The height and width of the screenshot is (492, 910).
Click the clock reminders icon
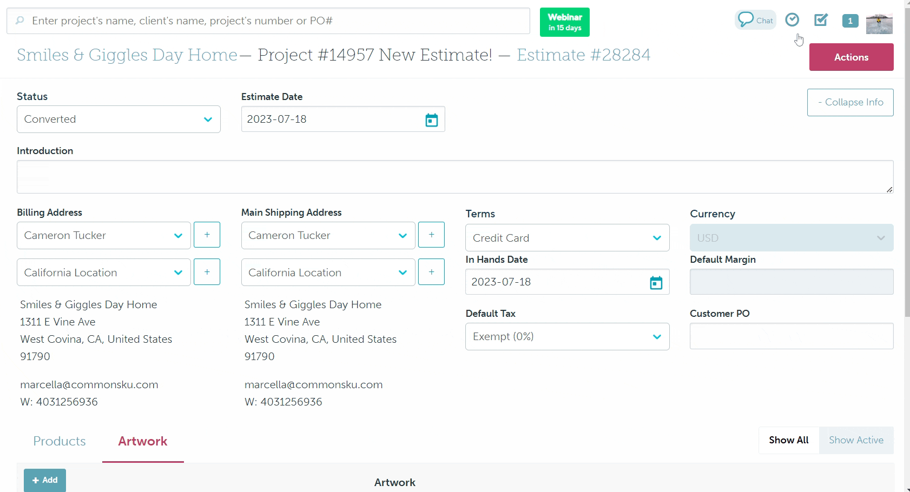(792, 20)
